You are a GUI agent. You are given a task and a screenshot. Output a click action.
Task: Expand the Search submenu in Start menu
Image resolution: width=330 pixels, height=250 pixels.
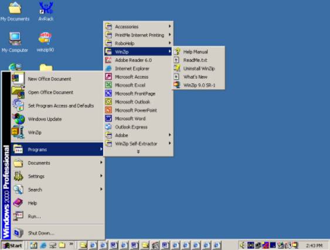[57, 190]
